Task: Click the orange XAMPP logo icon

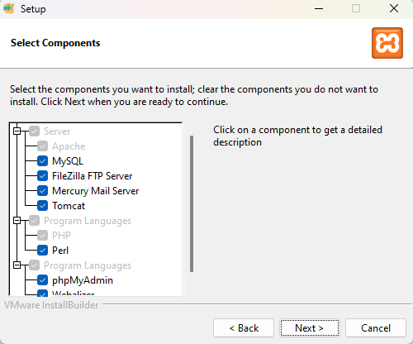Action: [x=387, y=43]
